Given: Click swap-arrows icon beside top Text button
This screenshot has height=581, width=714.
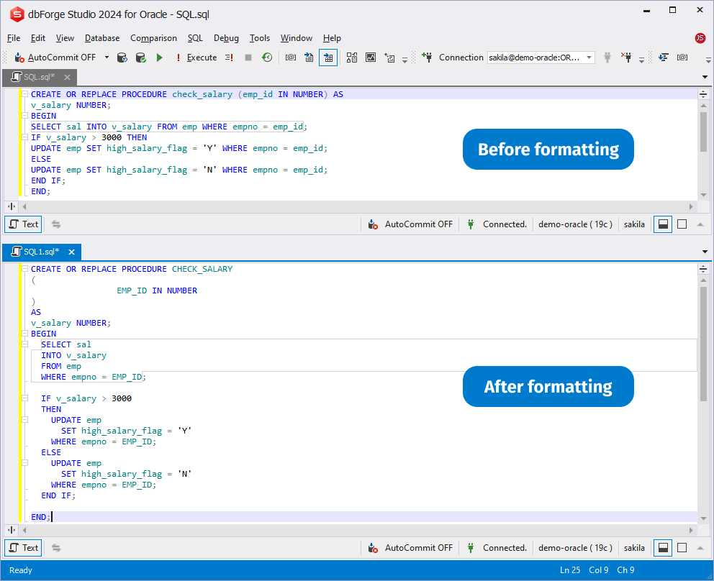Looking at the screenshot, I should point(56,224).
